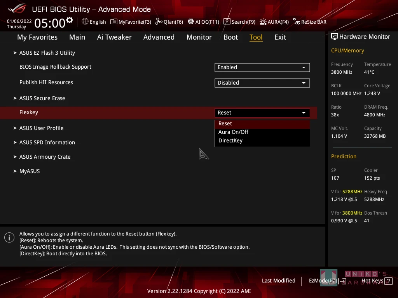Click the Prediction section heading
Screen dimensions: 398x298
(x=344, y=157)
